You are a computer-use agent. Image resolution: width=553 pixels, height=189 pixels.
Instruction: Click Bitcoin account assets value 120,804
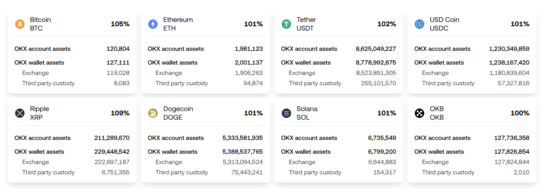[118, 49]
